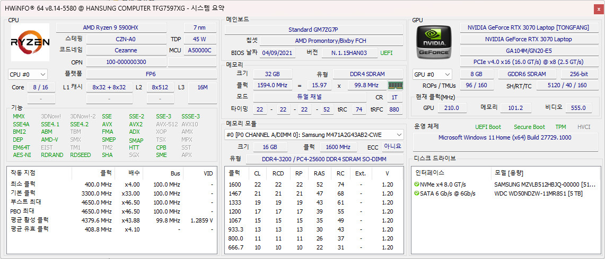
Task: Click the Secure Boot status label
Action: (529, 127)
